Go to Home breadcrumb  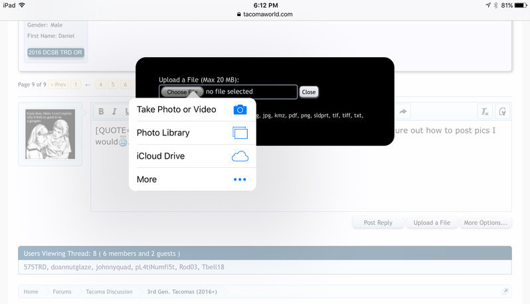click(x=31, y=291)
